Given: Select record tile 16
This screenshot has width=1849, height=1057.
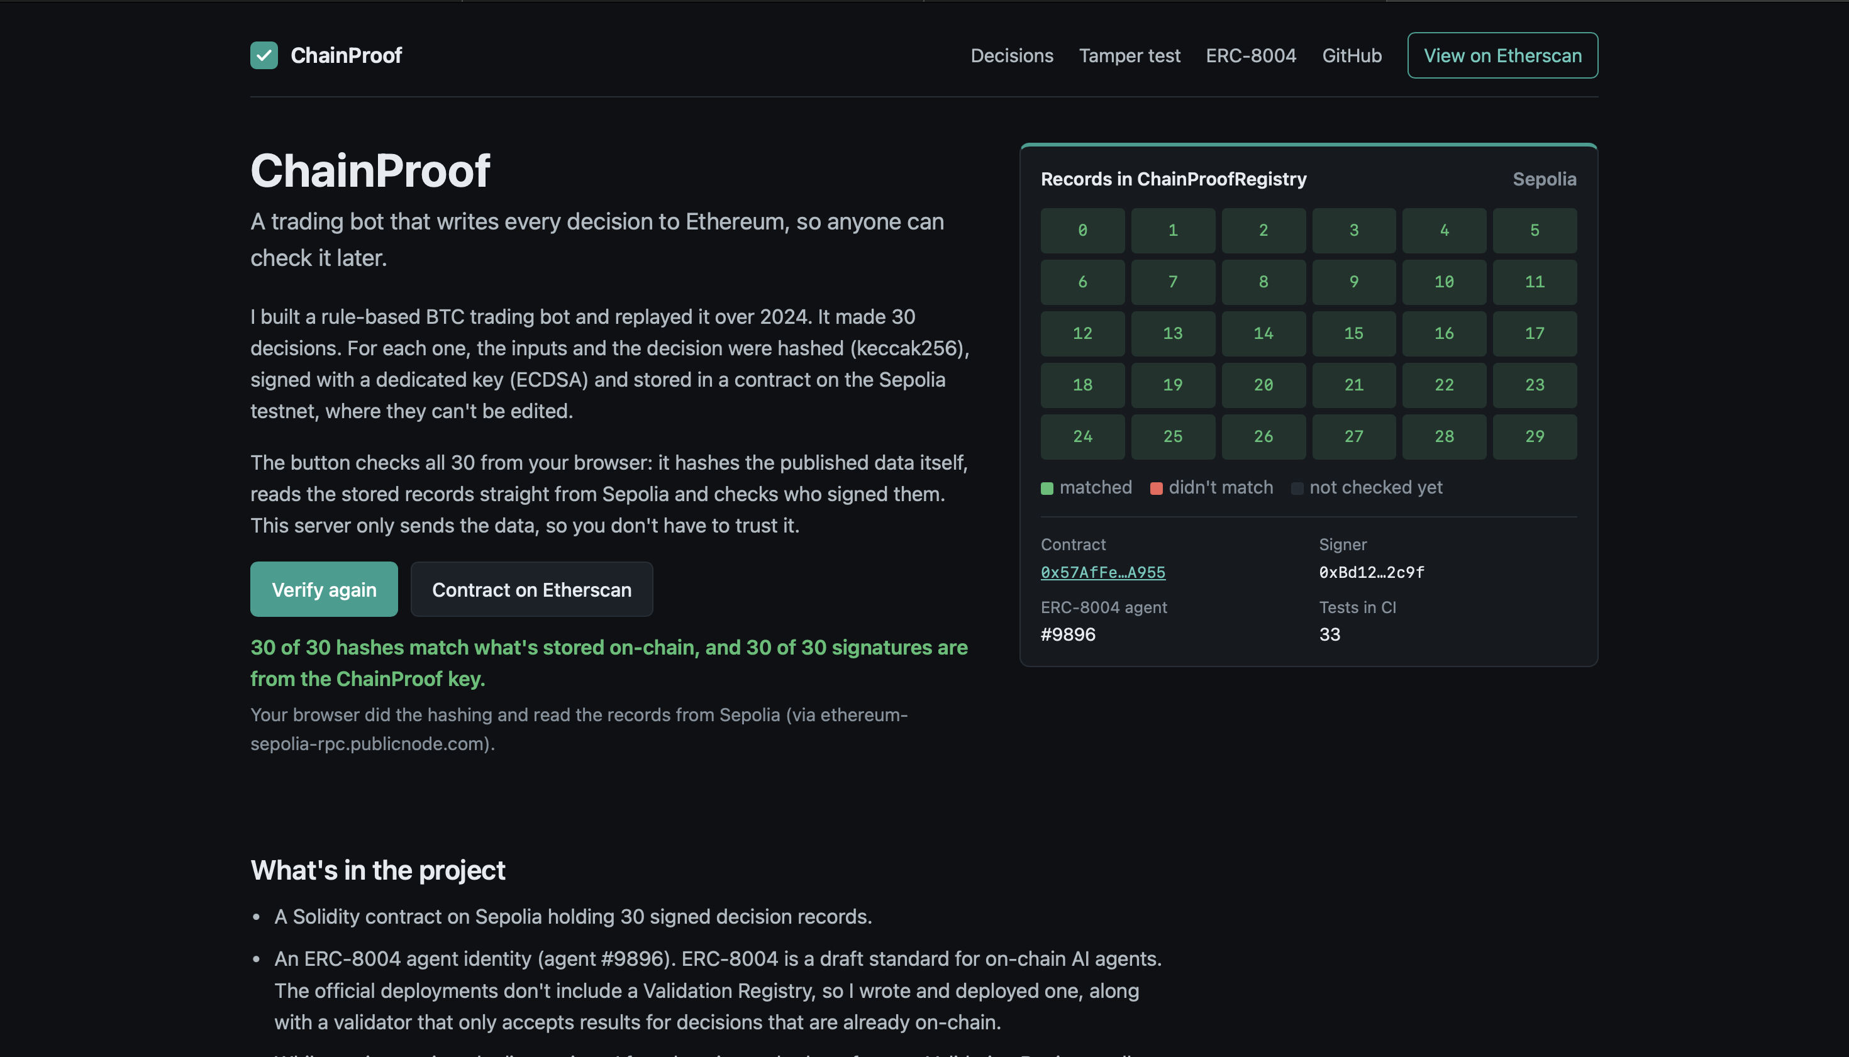Looking at the screenshot, I should 1444,333.
